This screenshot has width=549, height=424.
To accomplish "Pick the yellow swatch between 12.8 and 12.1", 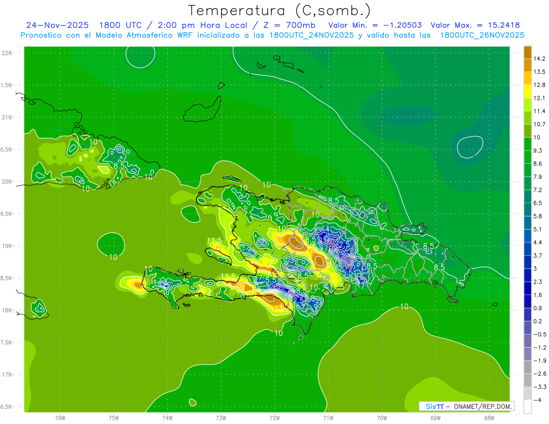I will point(527,91).
